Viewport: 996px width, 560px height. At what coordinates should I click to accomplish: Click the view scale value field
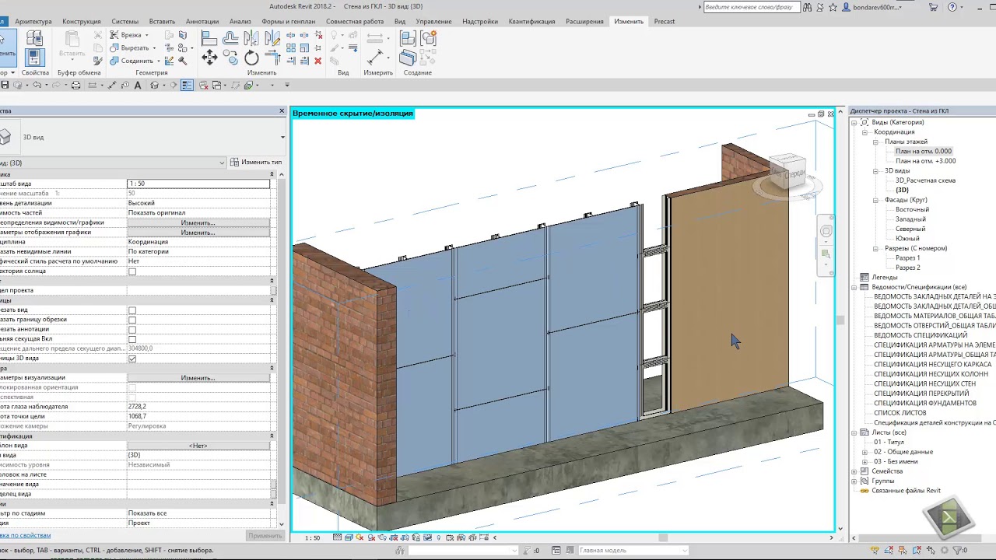tap(198, 184)
